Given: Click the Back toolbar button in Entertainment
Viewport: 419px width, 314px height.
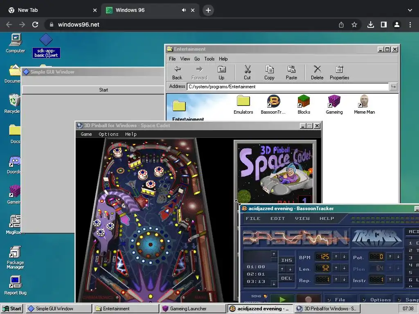Looking at the screenshot, I should pyautogui.click(x=177, y=73).
